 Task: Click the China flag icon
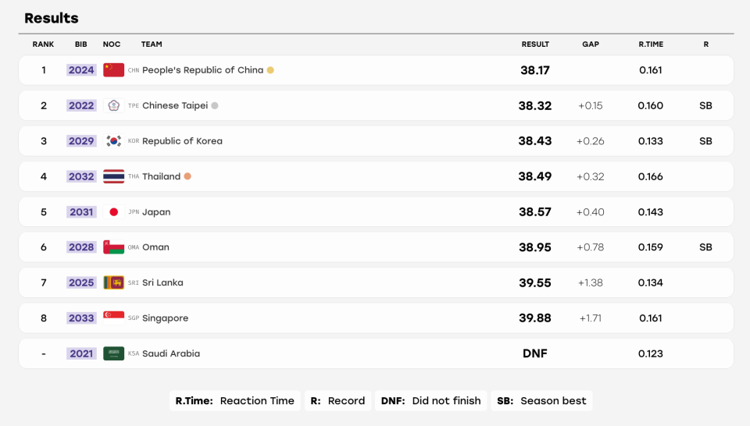tap(113, 69)
